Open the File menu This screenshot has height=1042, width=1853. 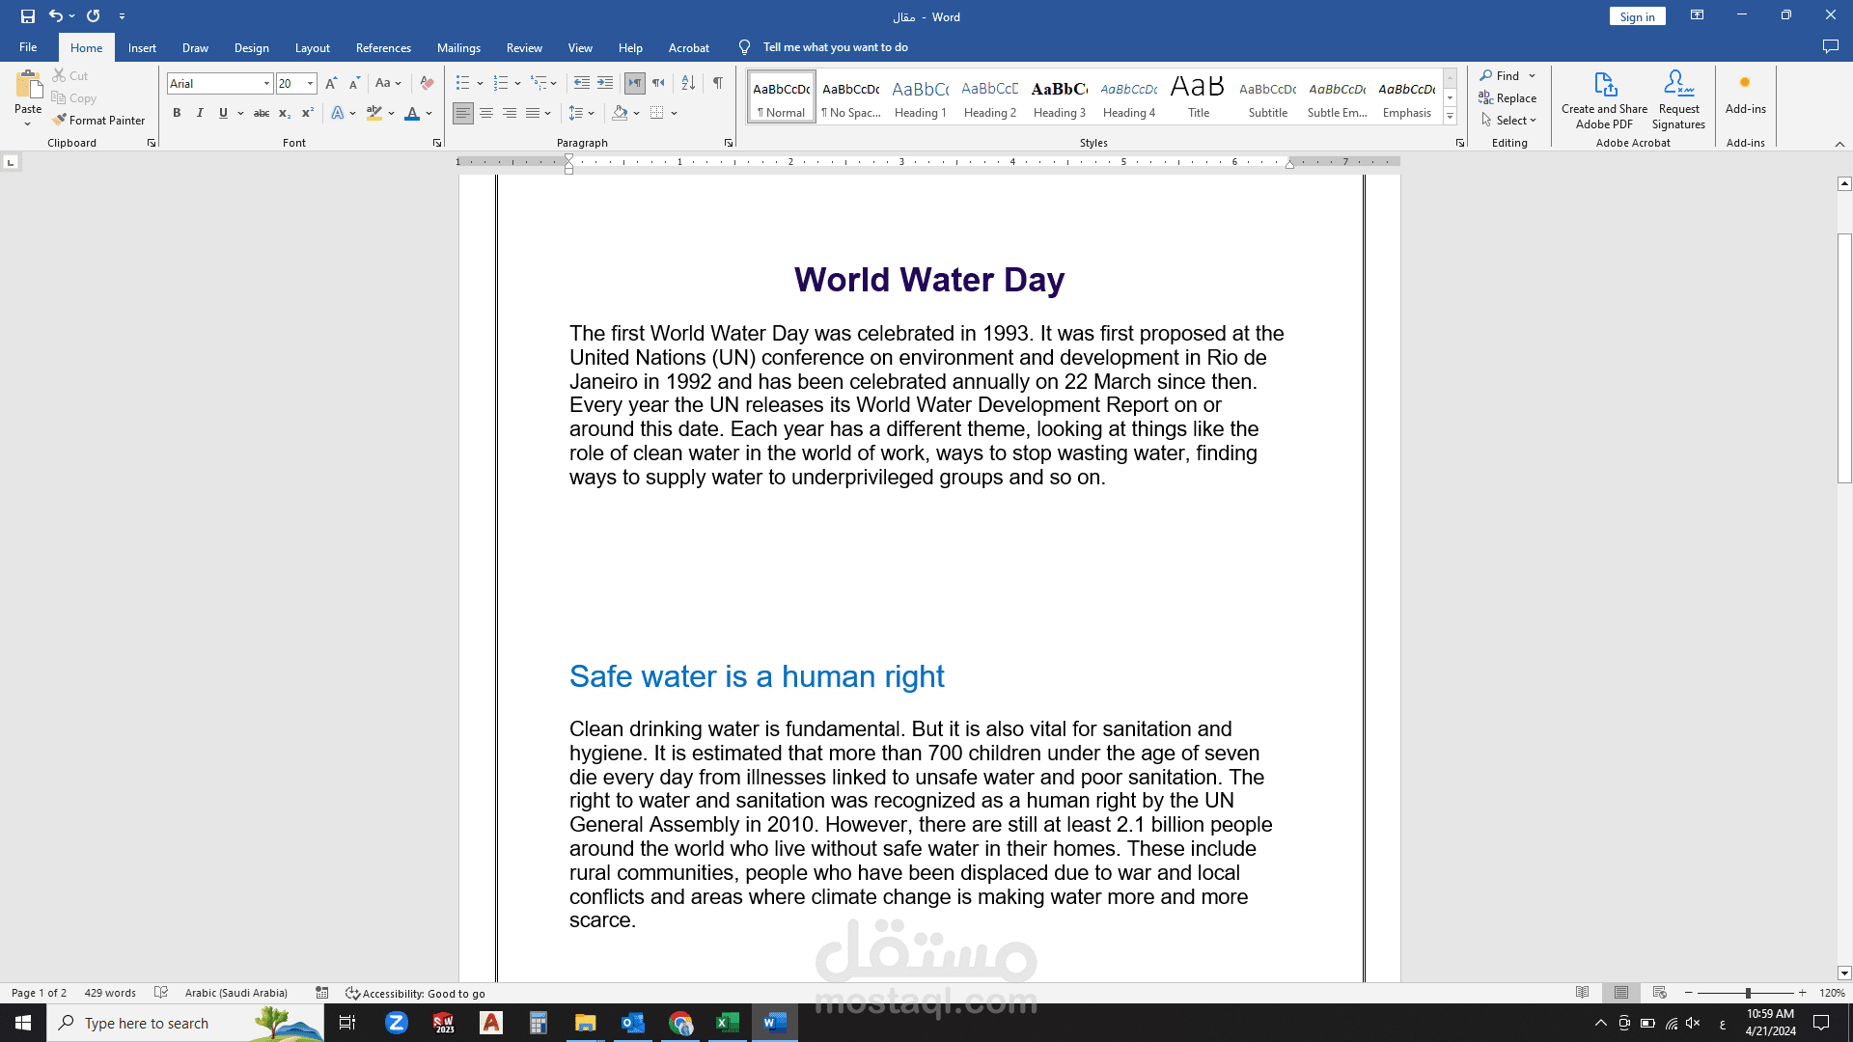click(x=28, y=47)
